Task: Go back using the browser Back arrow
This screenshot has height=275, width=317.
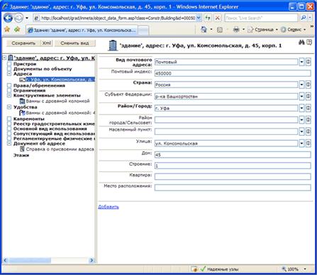Action: [x=8, y=18]
